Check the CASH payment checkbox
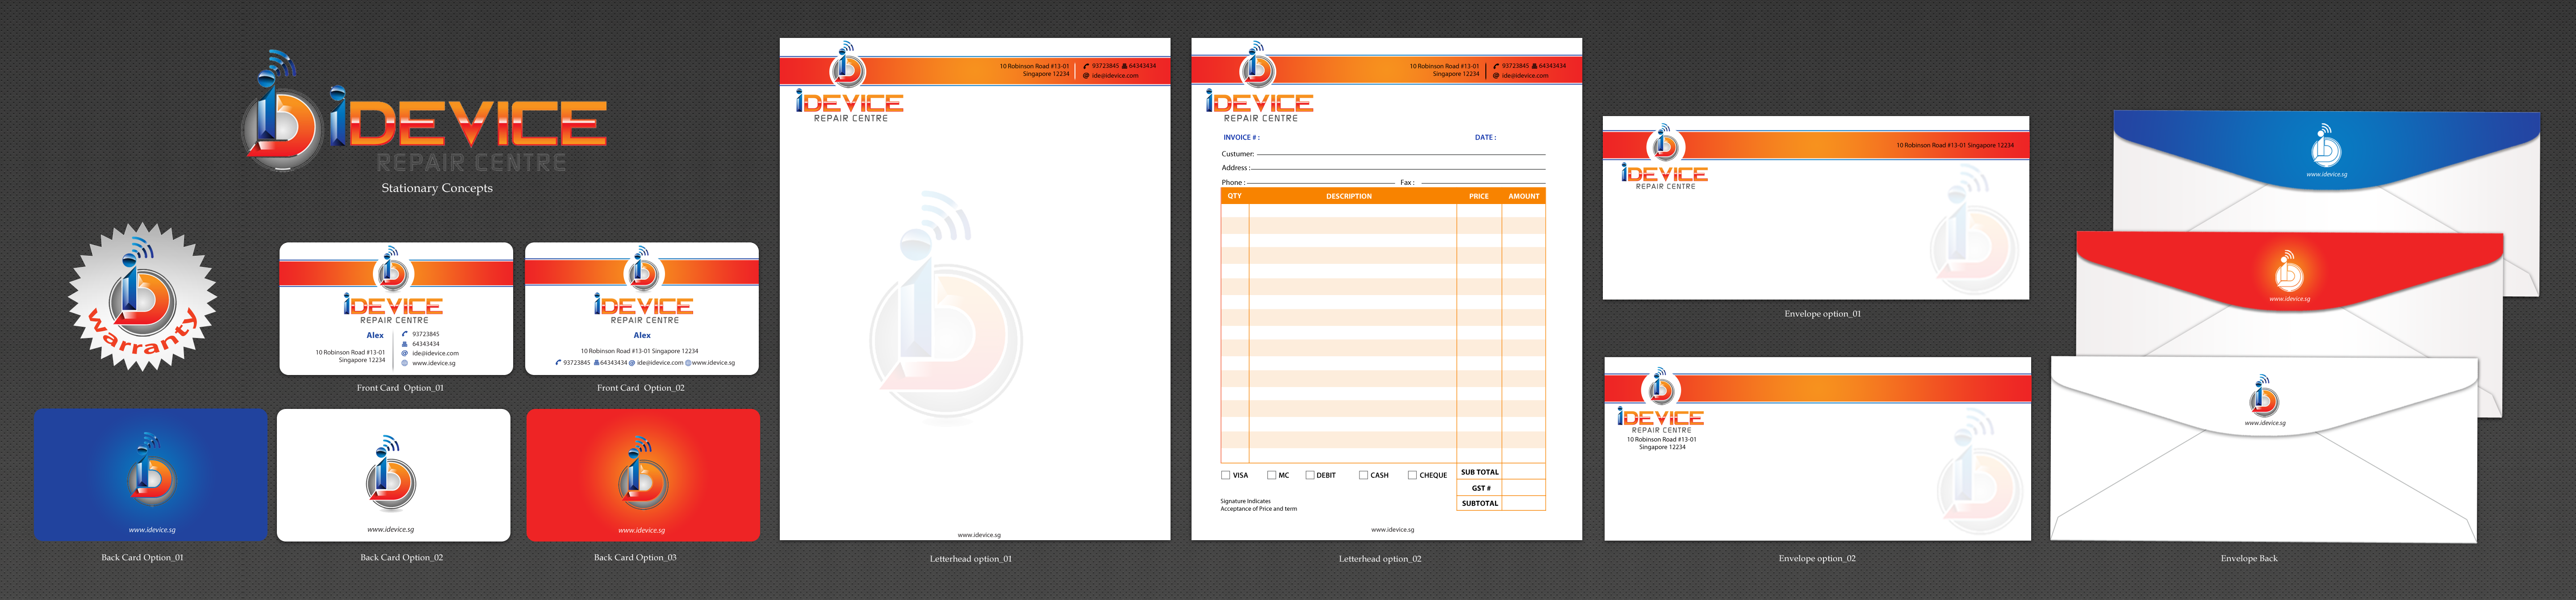 pos(1363,475)
